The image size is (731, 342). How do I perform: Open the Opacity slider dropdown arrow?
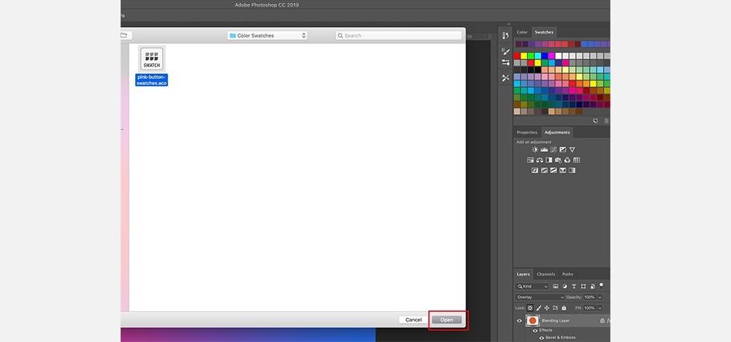point(599,297)
